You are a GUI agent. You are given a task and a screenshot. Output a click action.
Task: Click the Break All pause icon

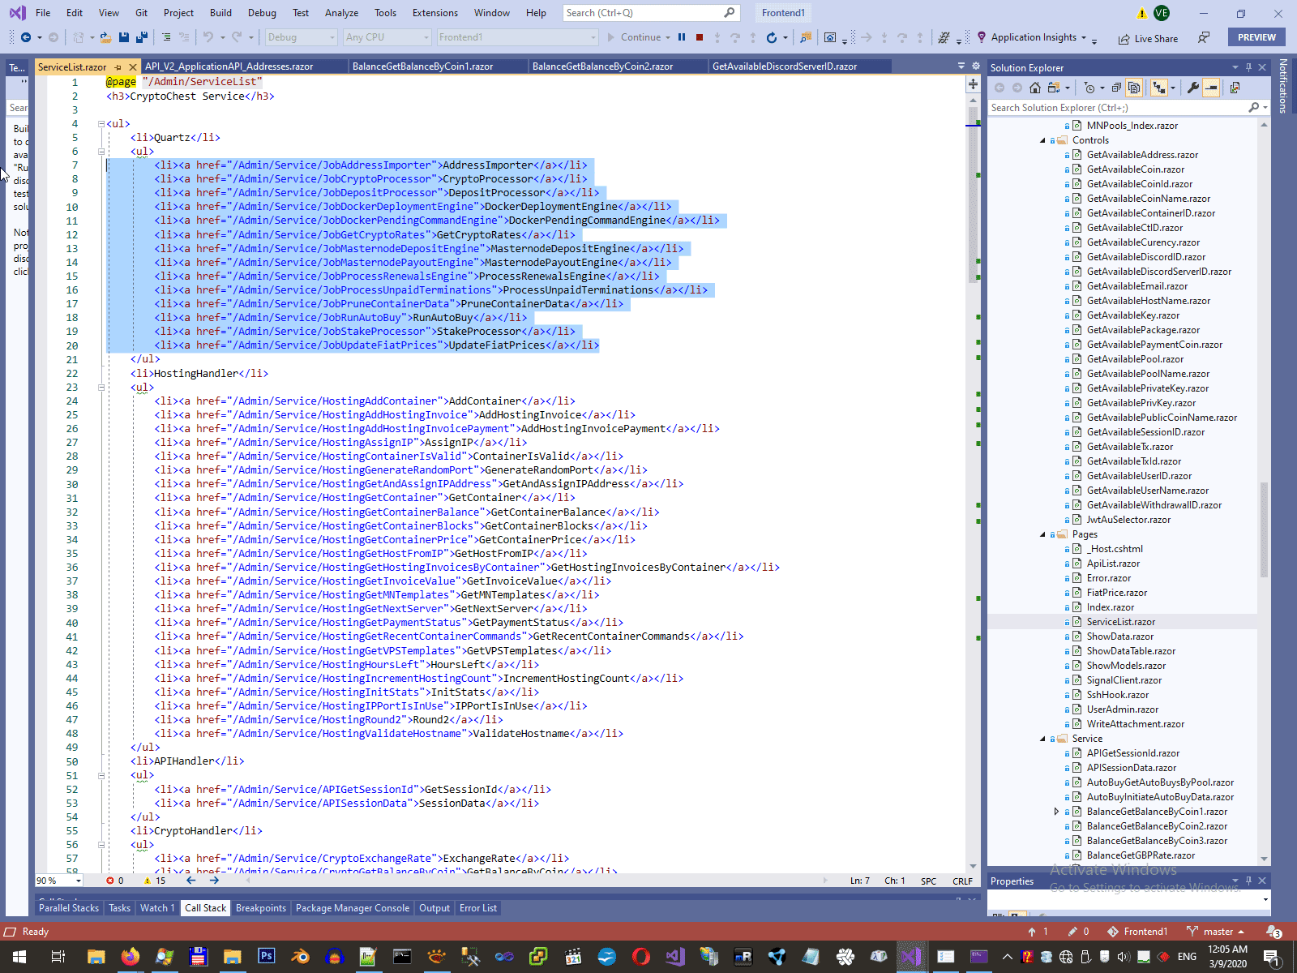(682, 37)
